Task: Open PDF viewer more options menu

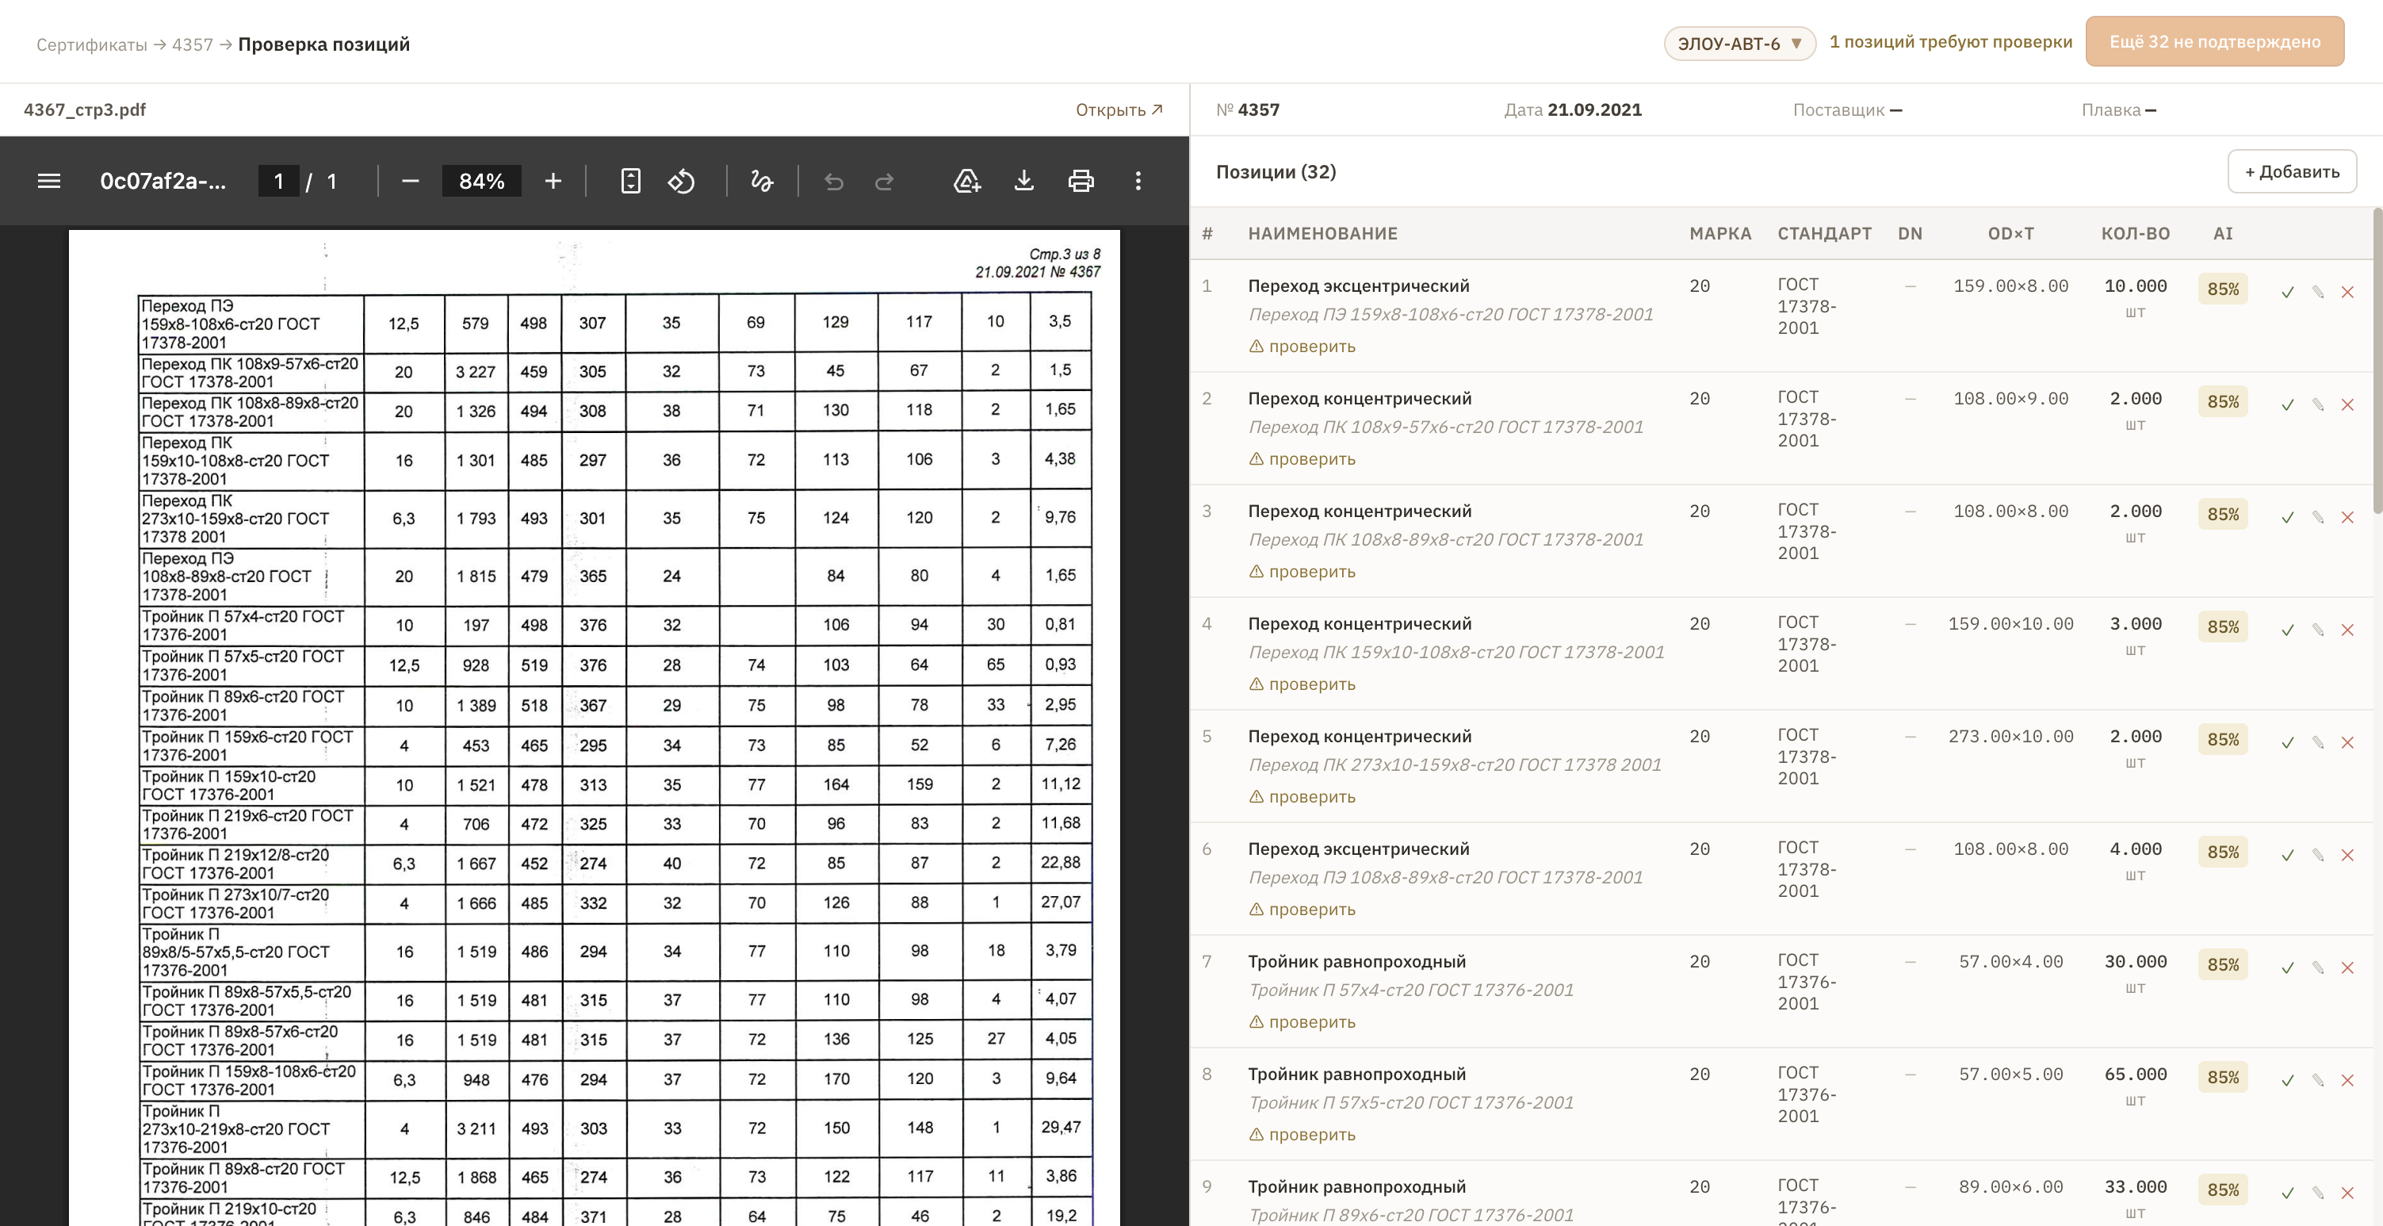Action: click(1138, 181)
